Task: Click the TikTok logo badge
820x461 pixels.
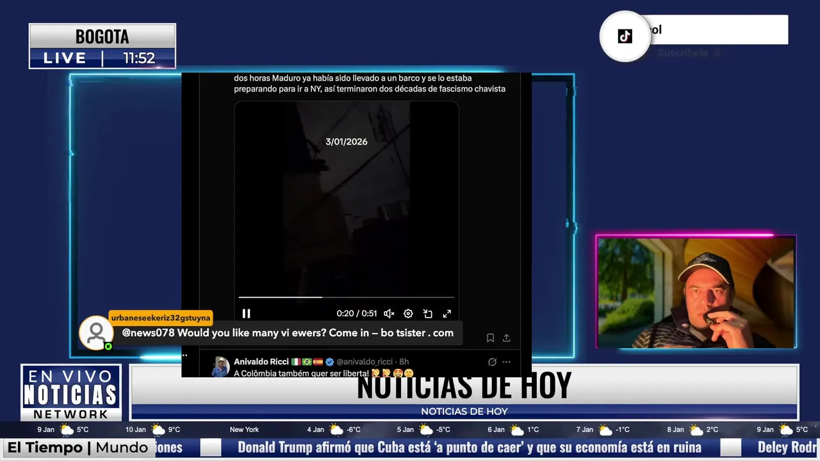Action: (625, 36)
